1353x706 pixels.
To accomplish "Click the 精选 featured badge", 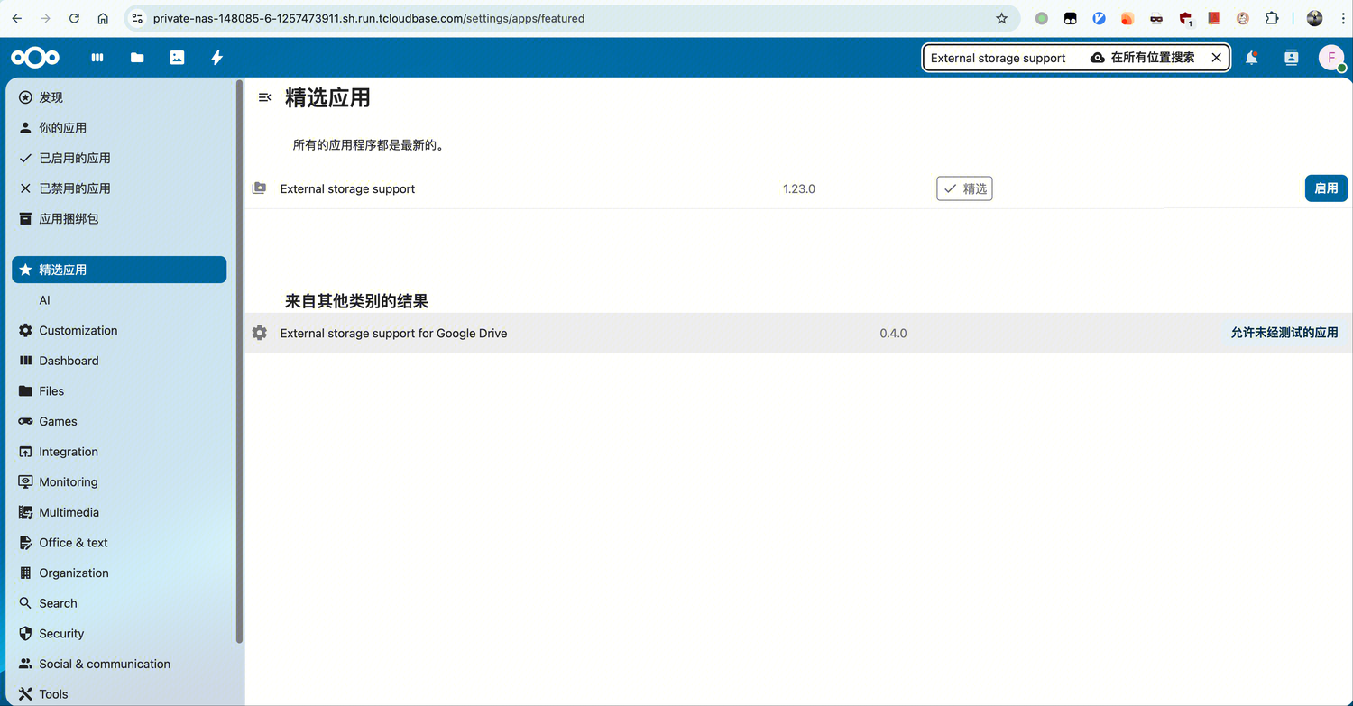I will 964,188.
